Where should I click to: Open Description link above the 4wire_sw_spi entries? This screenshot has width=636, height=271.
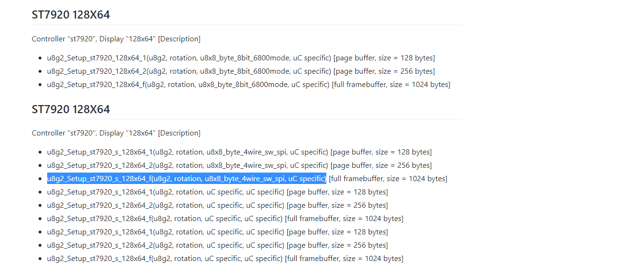[179, 133]
